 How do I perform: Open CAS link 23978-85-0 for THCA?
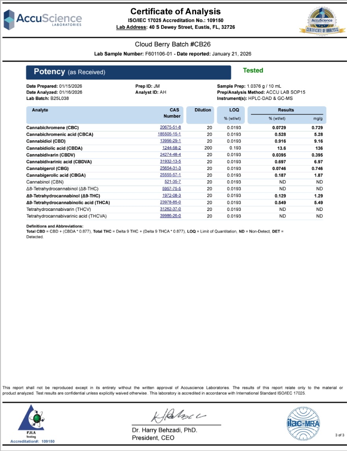coord(171,202)
